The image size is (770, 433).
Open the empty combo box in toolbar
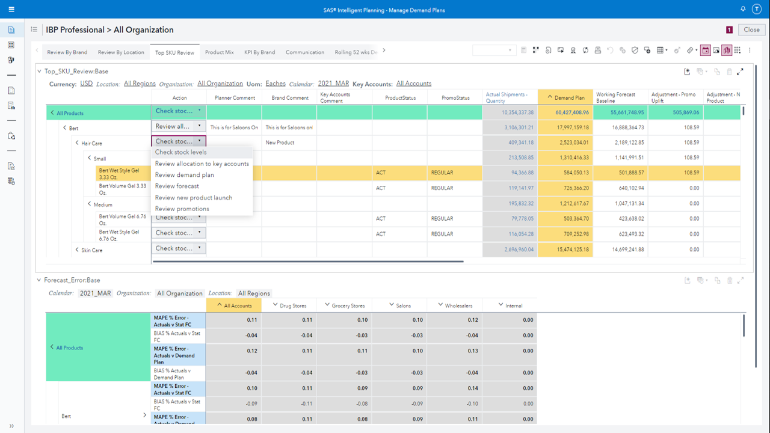coord(494,51)
